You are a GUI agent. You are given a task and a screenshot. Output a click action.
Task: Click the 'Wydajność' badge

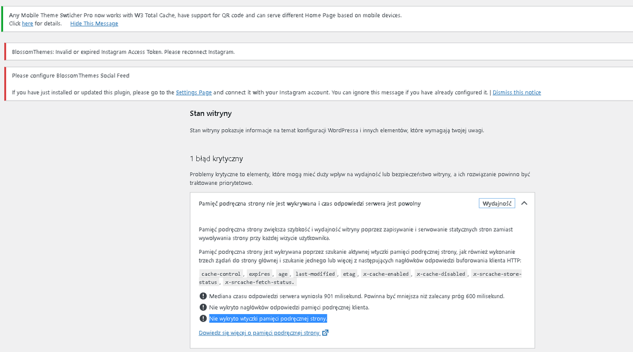[497, 203]
